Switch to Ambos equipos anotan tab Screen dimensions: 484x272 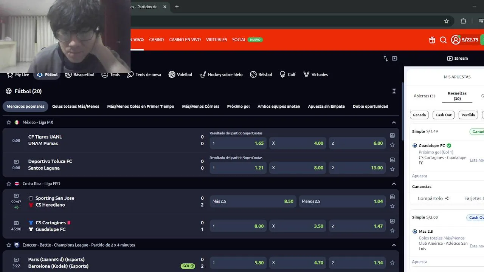point(279,107)
